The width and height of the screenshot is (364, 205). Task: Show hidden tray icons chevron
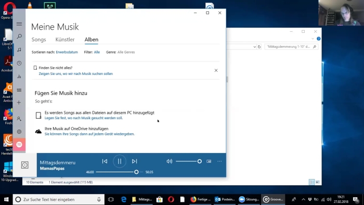(303, 199)
